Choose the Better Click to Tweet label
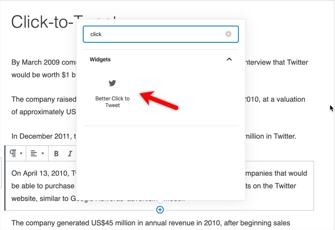This screenshot has height=230, width=335. (x=113, y=102)
